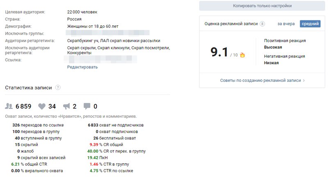
Task: Open Советы по созданию рекламной записи link
Action: [260, 81]
